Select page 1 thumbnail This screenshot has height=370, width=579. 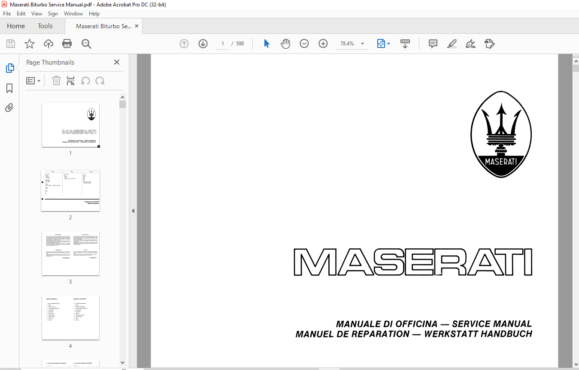tap(70, 125)
